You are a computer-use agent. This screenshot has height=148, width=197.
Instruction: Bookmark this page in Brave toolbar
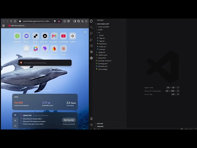coord(15,21)
